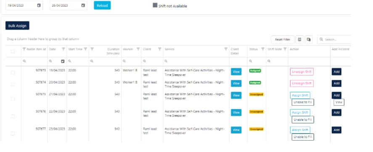Viewport: 373px width, 152px height.
Task: Click the search magnifier in Roster Item Id filter cell
Action: point(24,61)
